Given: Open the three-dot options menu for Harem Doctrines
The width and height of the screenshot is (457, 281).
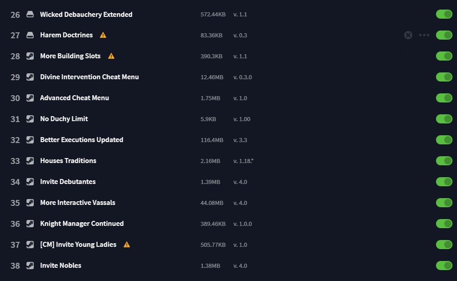Looking at the screenshot, I should coord(424,35).
